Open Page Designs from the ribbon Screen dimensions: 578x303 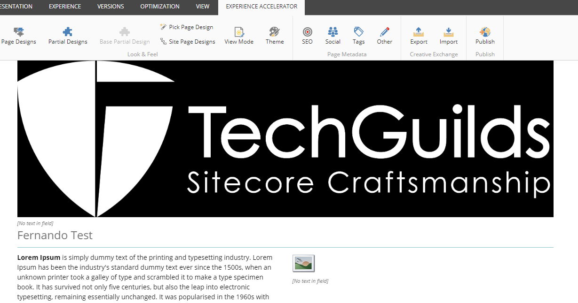[x=19, y=36]
